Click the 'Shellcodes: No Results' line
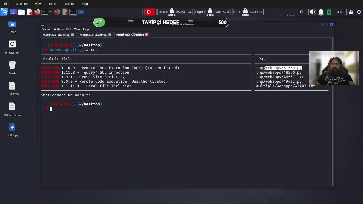The height and width of the screenshot is (204, 363). tap(66, 95)
